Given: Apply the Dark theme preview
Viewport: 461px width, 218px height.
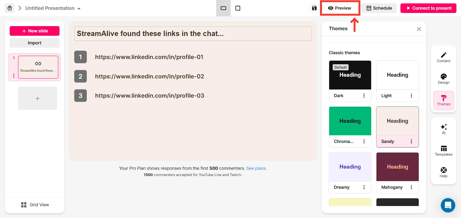Looking at the screenshot, I should click(350, 75).
